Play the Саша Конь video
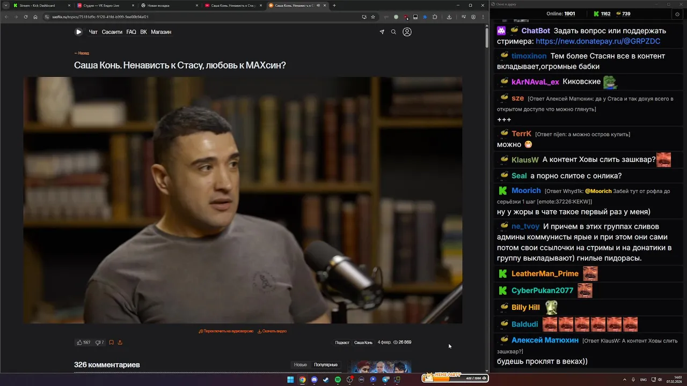Screen dimensions: 687x386 243,200
